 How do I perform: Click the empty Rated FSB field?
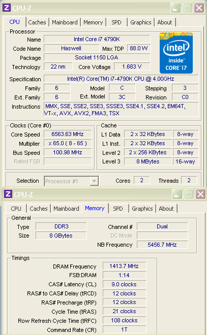[68, 161]
